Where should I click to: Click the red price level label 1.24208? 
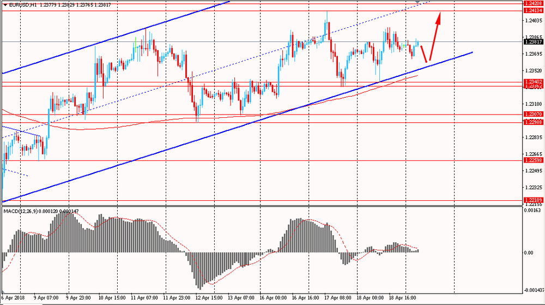point(533,3)
